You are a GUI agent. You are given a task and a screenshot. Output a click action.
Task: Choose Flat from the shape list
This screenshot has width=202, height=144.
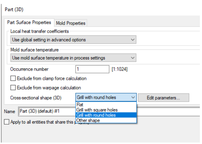click(x=106, y=105)
